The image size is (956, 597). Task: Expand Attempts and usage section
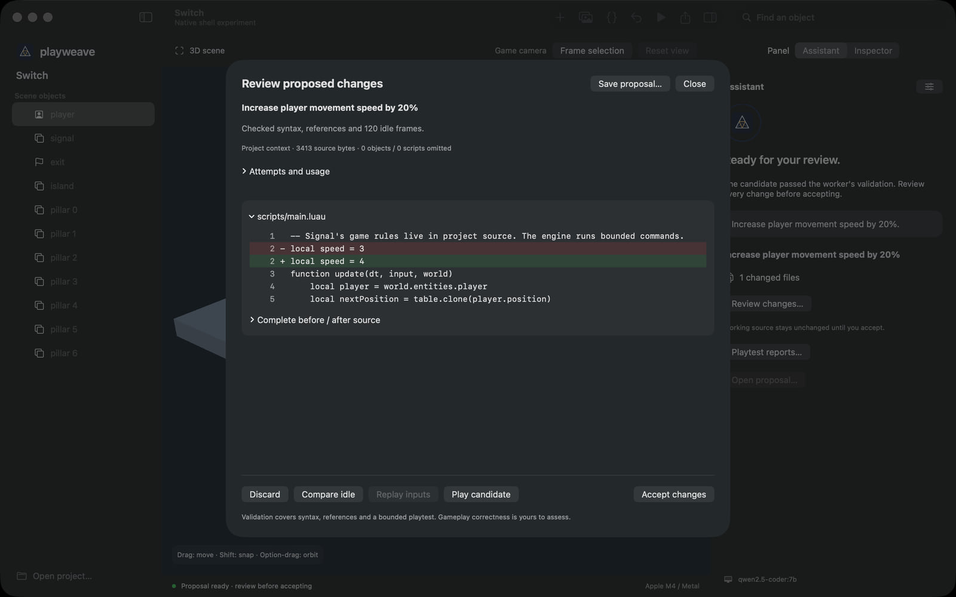coord(286,171)
